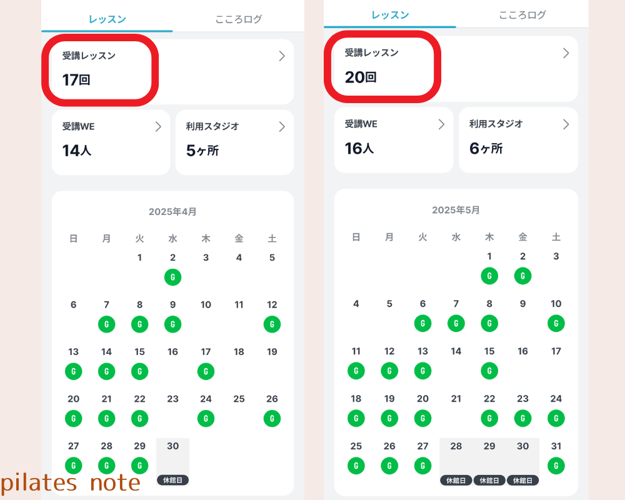Click green G icon on April 17
The image size is (625, 500).
pos(206,371)
